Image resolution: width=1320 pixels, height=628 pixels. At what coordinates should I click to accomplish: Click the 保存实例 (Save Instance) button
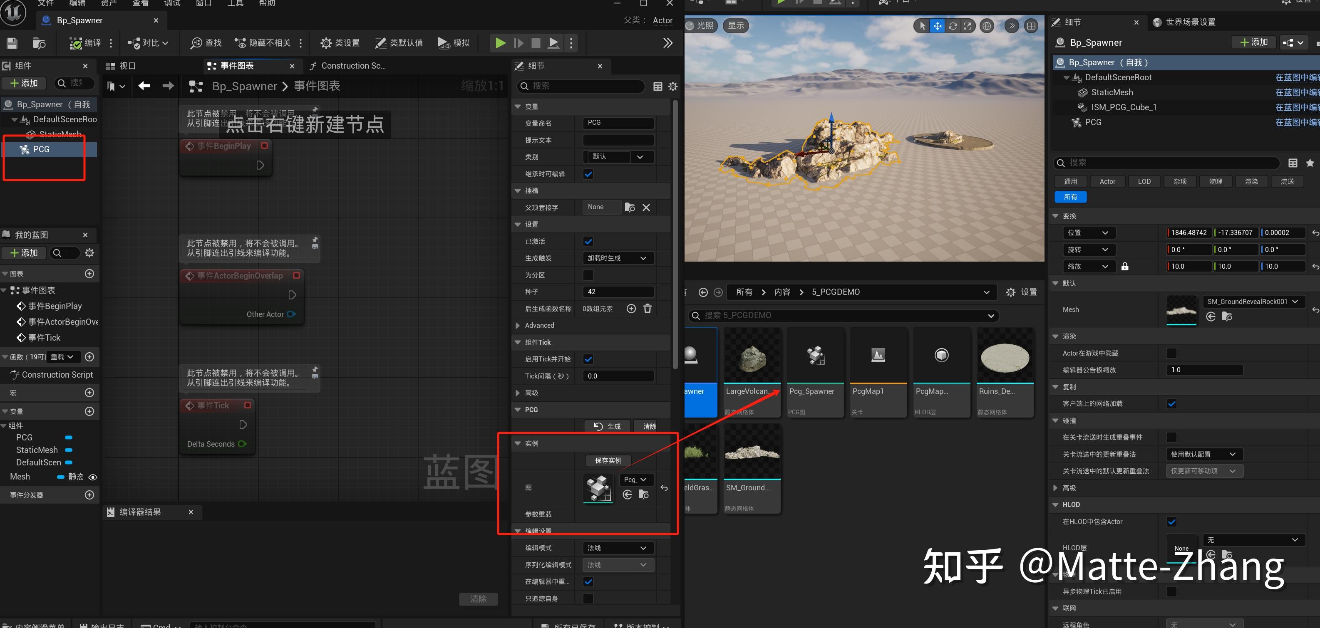pyautogui.click(x=608, y=460)
